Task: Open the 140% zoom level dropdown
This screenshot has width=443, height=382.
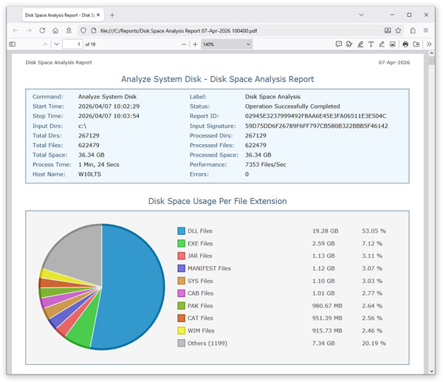Action: (227, 44)
